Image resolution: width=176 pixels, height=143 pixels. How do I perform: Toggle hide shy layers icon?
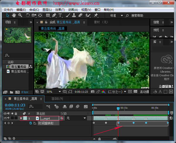click(x=65, y=107)
